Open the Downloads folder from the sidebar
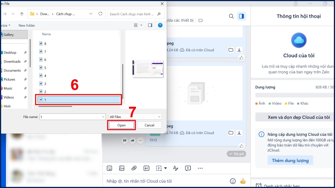 [x=13, y=61]
